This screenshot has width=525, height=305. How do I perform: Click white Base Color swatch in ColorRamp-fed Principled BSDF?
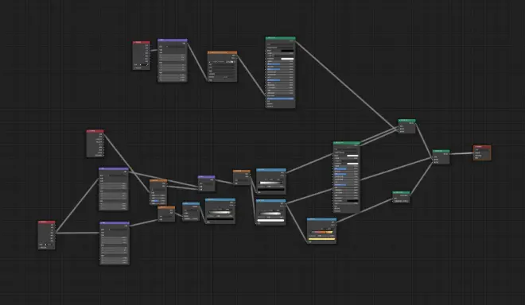(352, 156)
